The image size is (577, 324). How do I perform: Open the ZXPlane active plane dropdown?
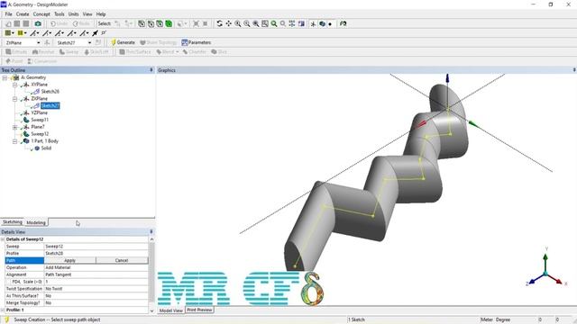[x=38, y=43]
